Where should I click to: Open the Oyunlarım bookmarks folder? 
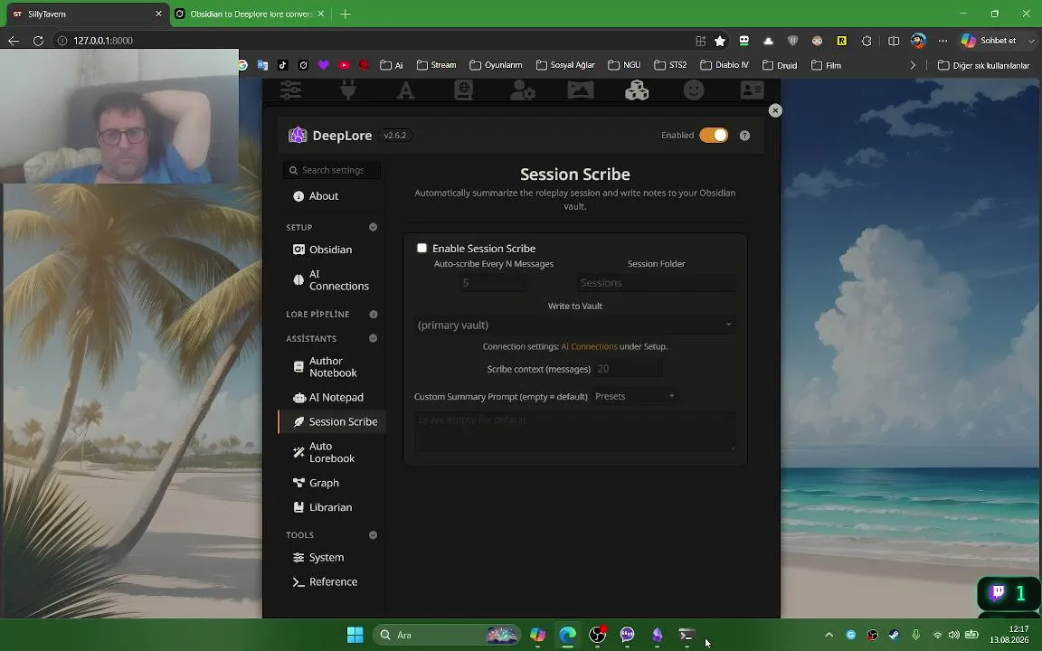tap(496, 65)
